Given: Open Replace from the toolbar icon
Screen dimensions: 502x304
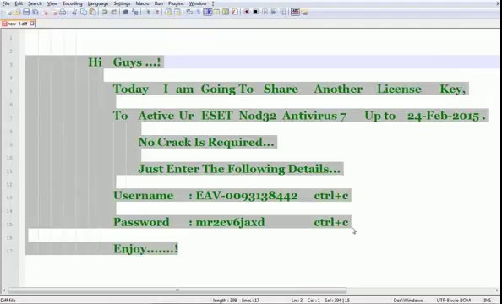Looking at the screenshot, I should tap(135, 12).
